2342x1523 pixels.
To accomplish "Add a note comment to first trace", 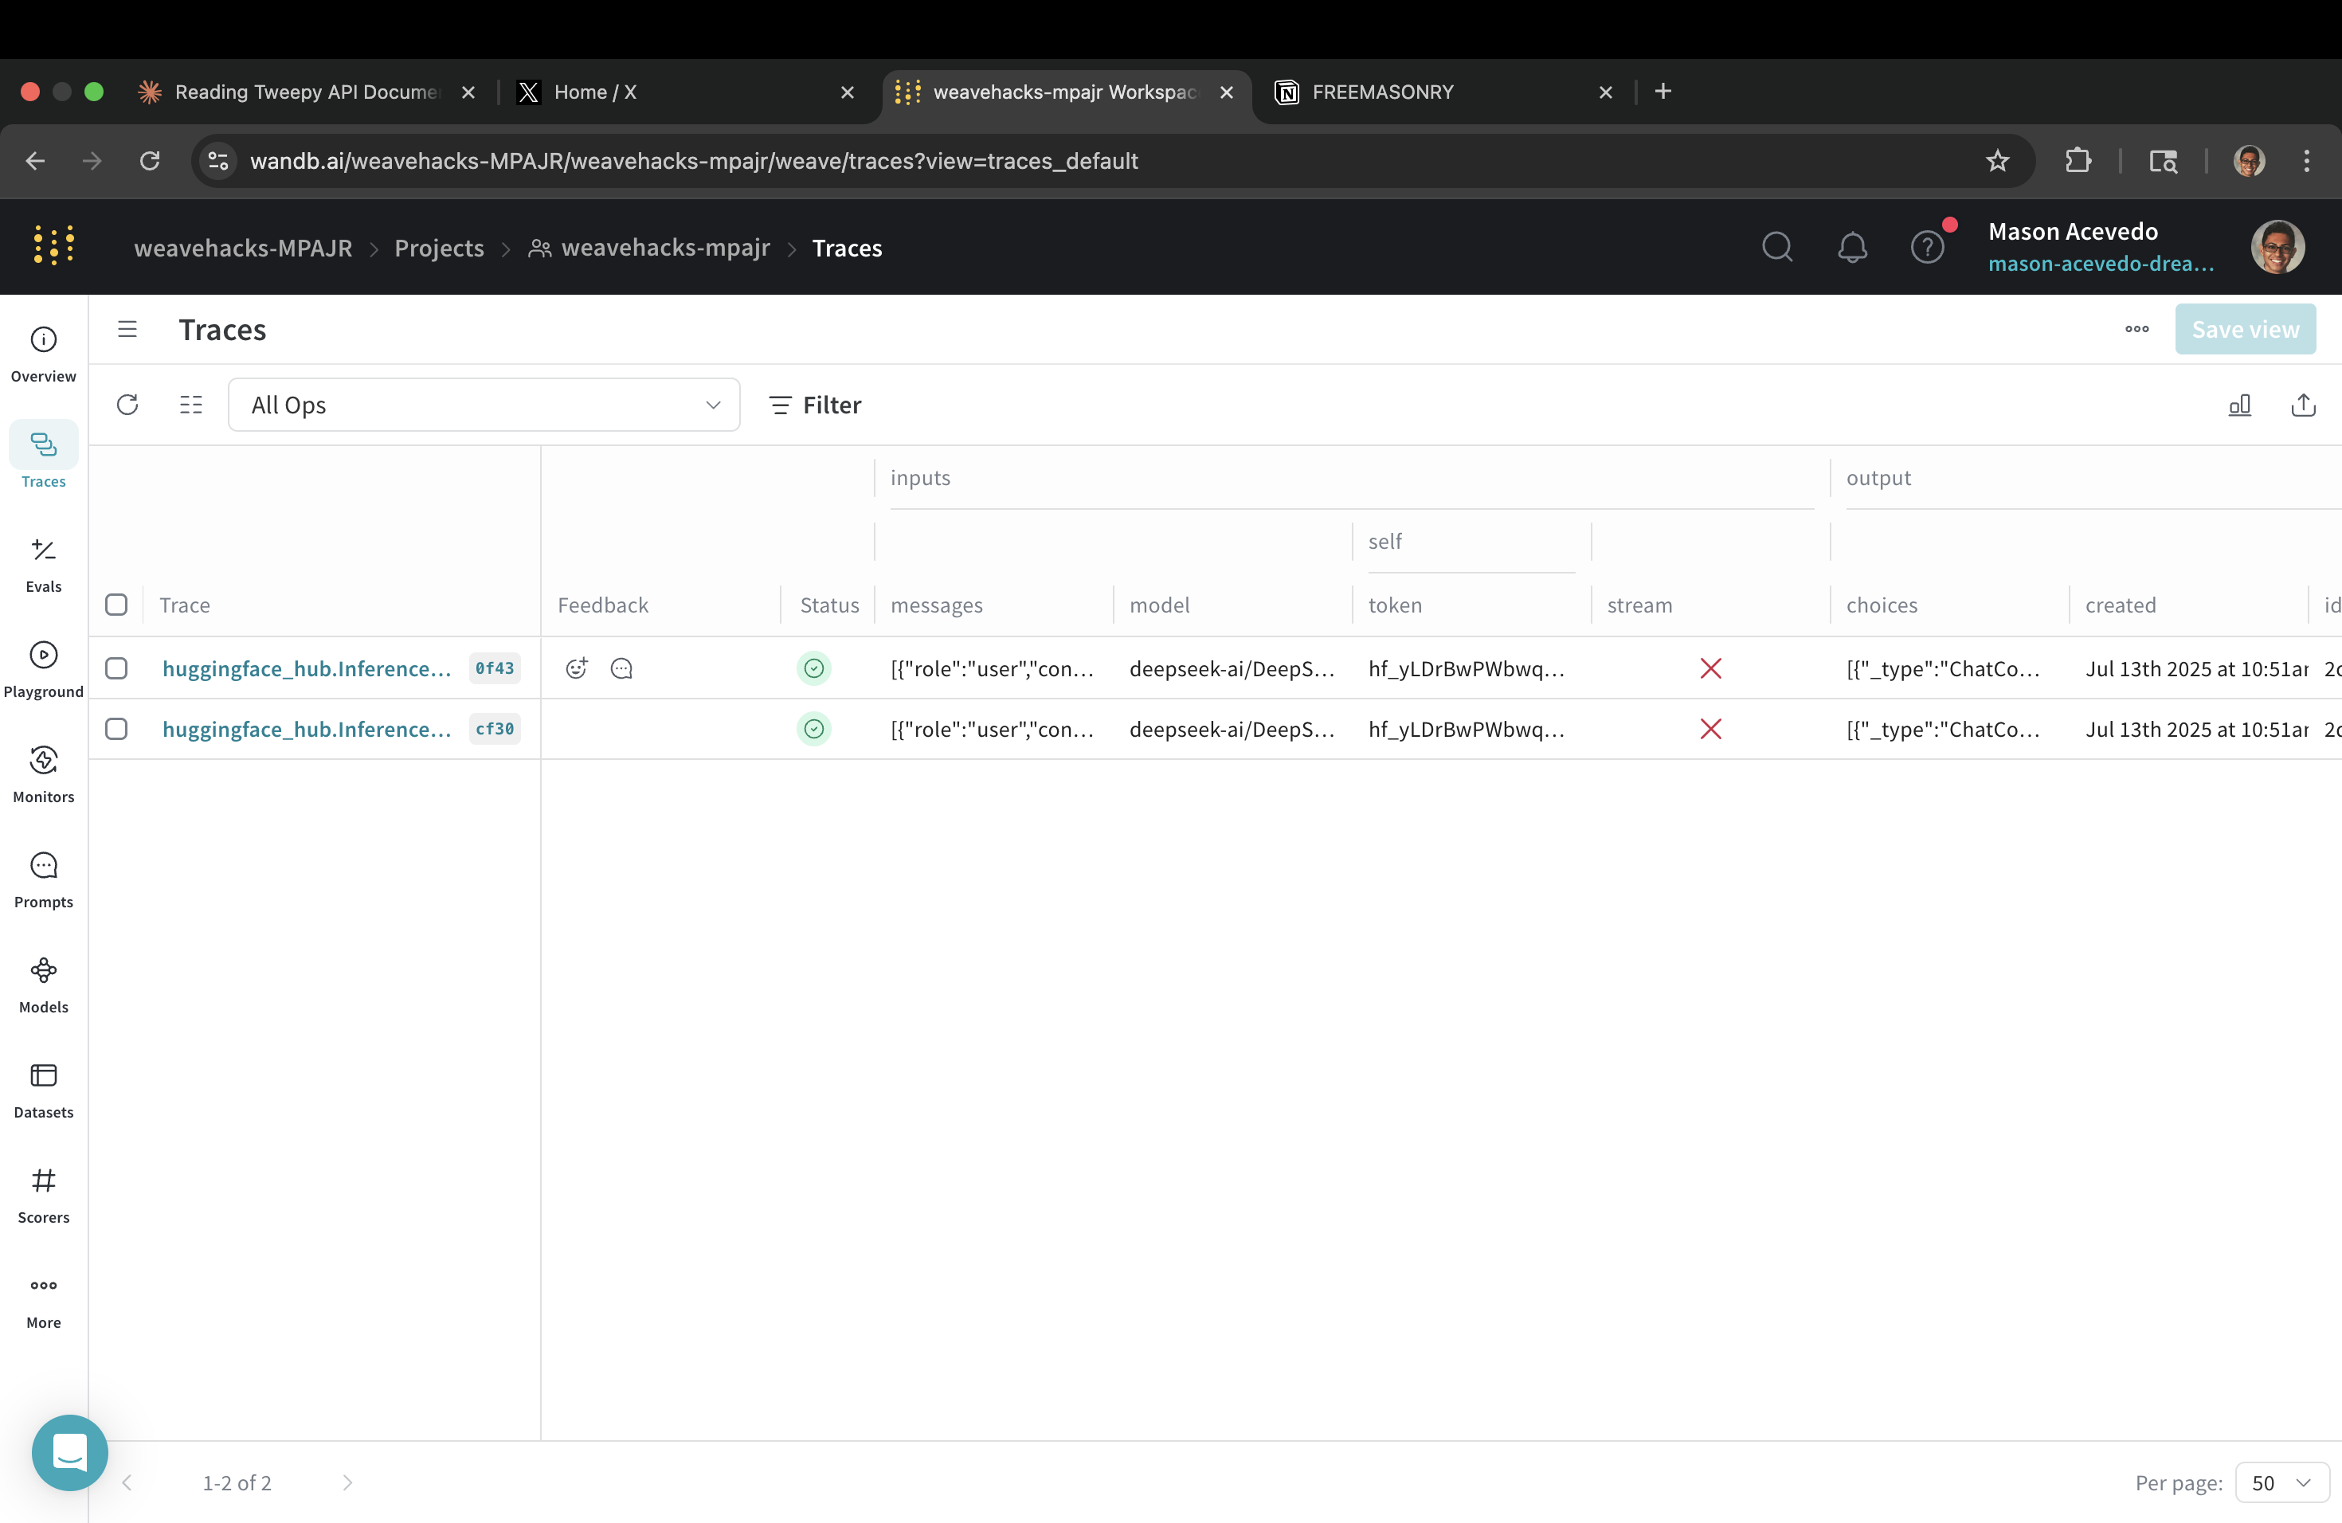I will (x=622, y=669).
